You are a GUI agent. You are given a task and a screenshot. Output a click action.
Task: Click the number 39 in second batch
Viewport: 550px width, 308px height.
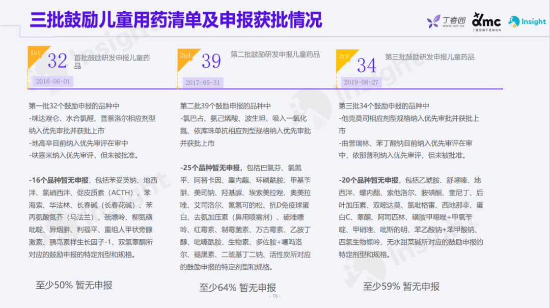click(x=211, y=61)
